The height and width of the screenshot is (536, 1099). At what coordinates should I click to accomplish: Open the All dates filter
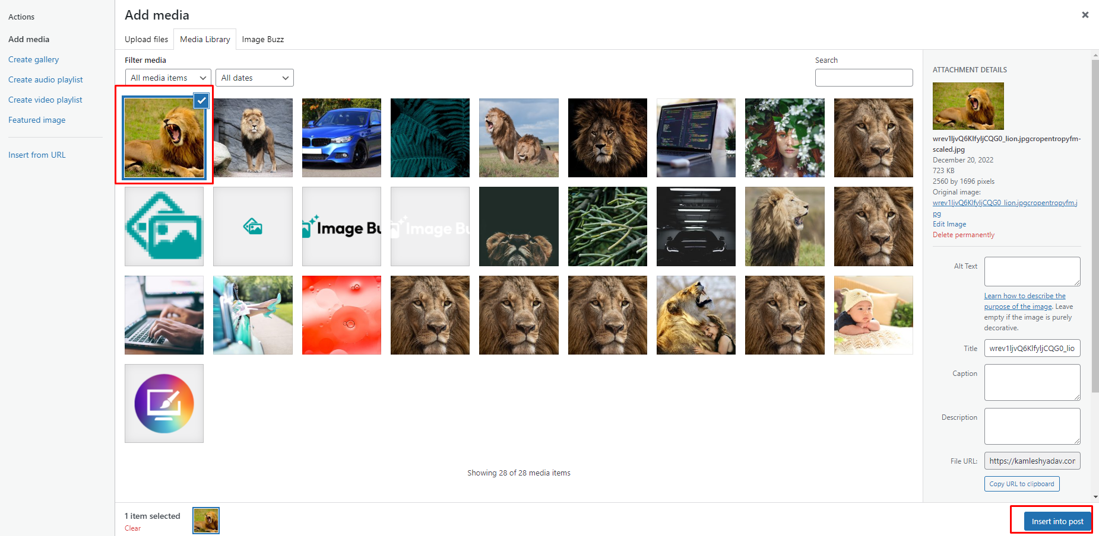click(254, 78)
